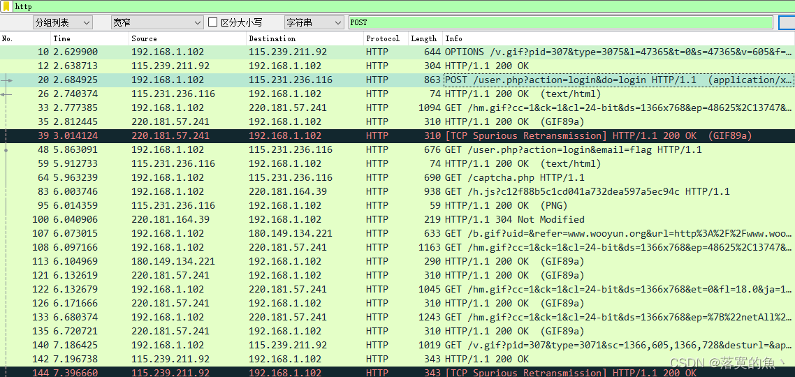The image size is (795, 377).
Task: Select packet 133 with length 1243
Action: click(x=397, y=317)
